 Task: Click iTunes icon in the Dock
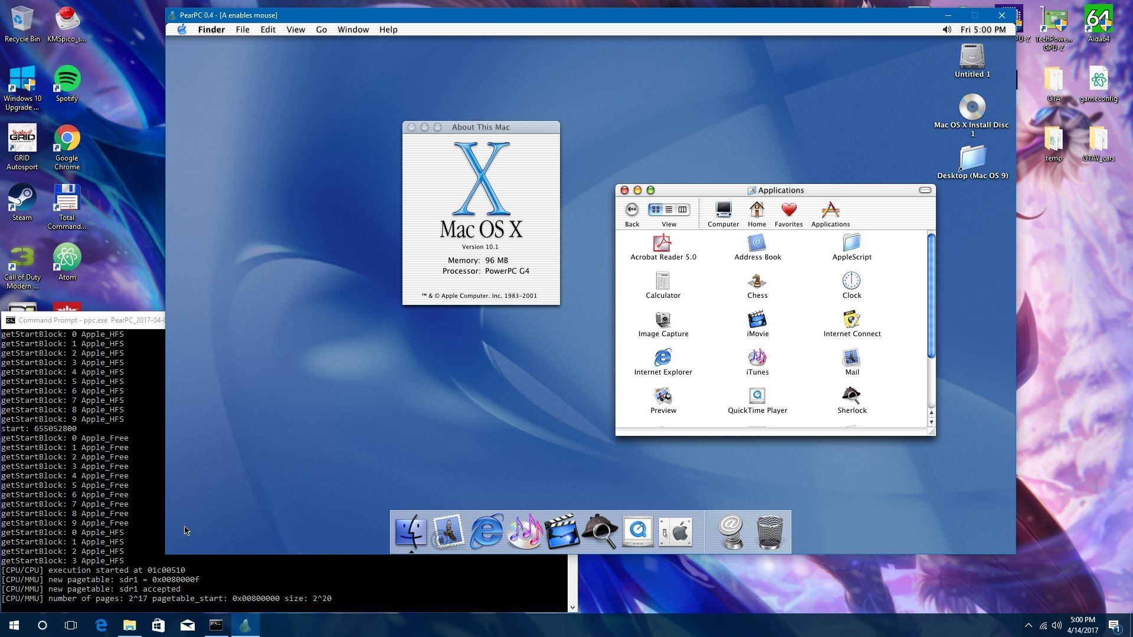(x=524, y=531)
